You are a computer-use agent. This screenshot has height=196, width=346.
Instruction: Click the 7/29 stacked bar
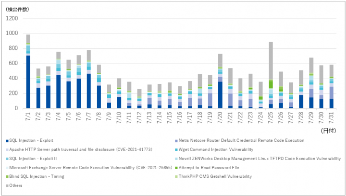click(x=311, y=83)
